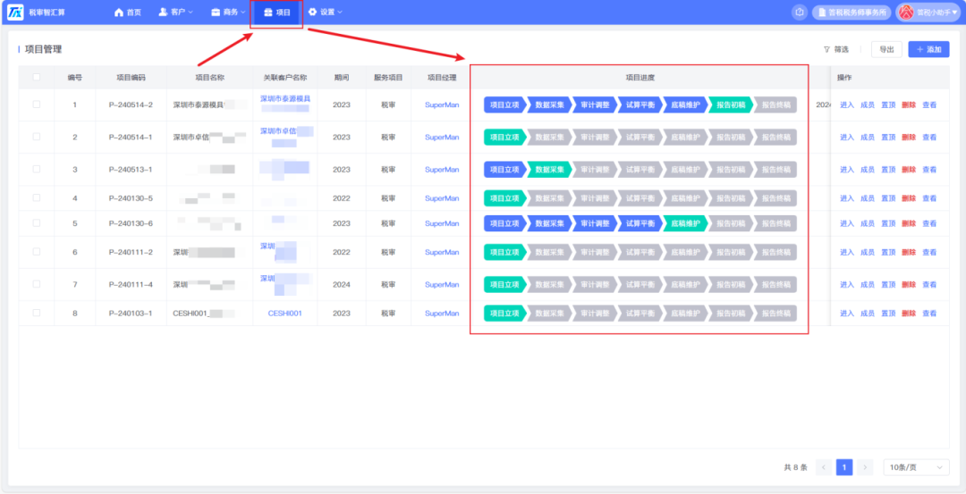Click green 项目立项 step in row P-240111-2
The width and height of the screenshot is (966, 494).
click(505, 252)
